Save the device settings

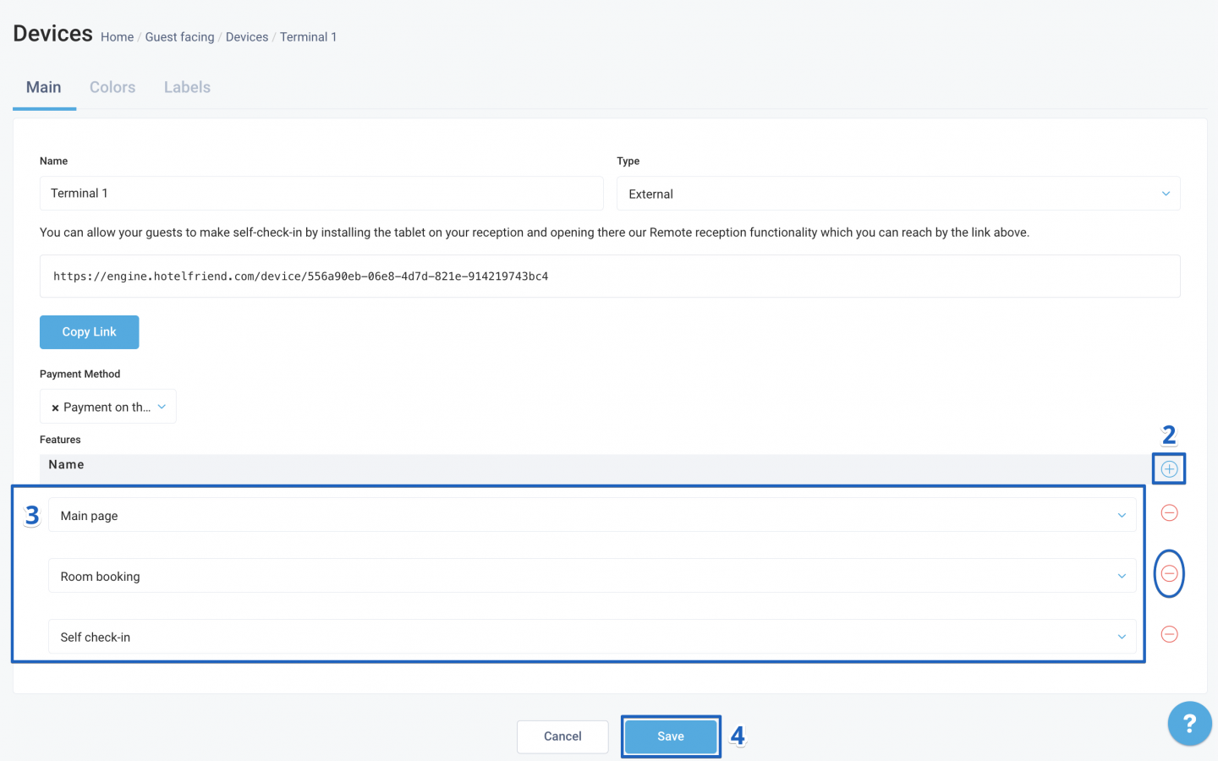tap(671, 736)
